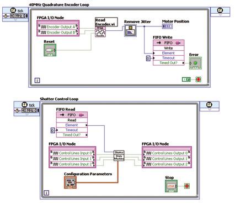Click Control Lines Output 2 I/O item
The image size is (235, 204).
point(167,164)
